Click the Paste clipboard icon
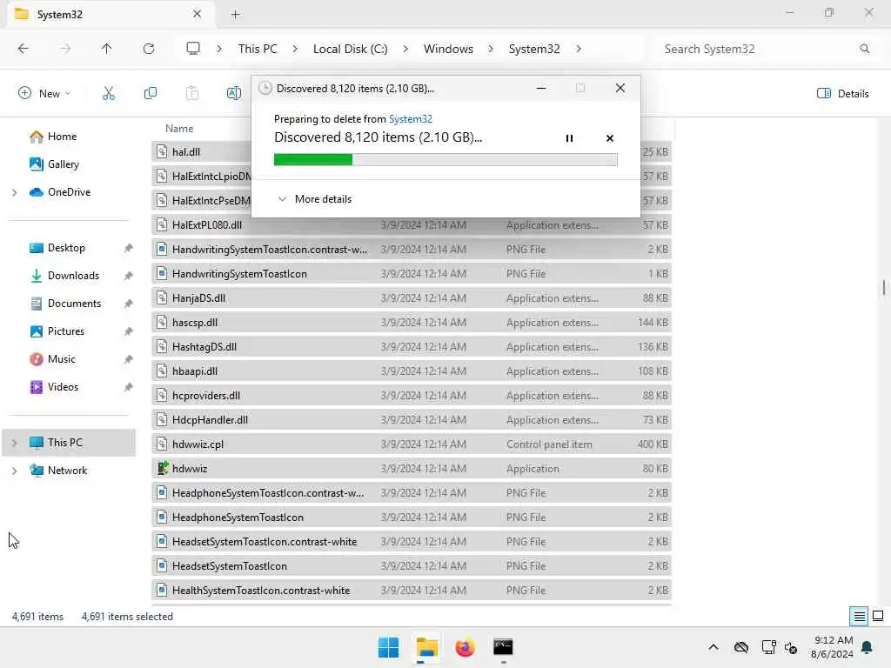The height and width of the screenshot is (668, 891). click(x=192, y=93)
